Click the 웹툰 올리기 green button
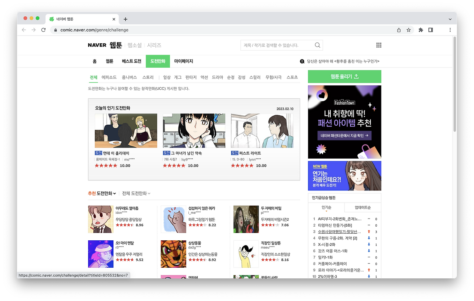The image size is (474, 301). tap(344, 76)
